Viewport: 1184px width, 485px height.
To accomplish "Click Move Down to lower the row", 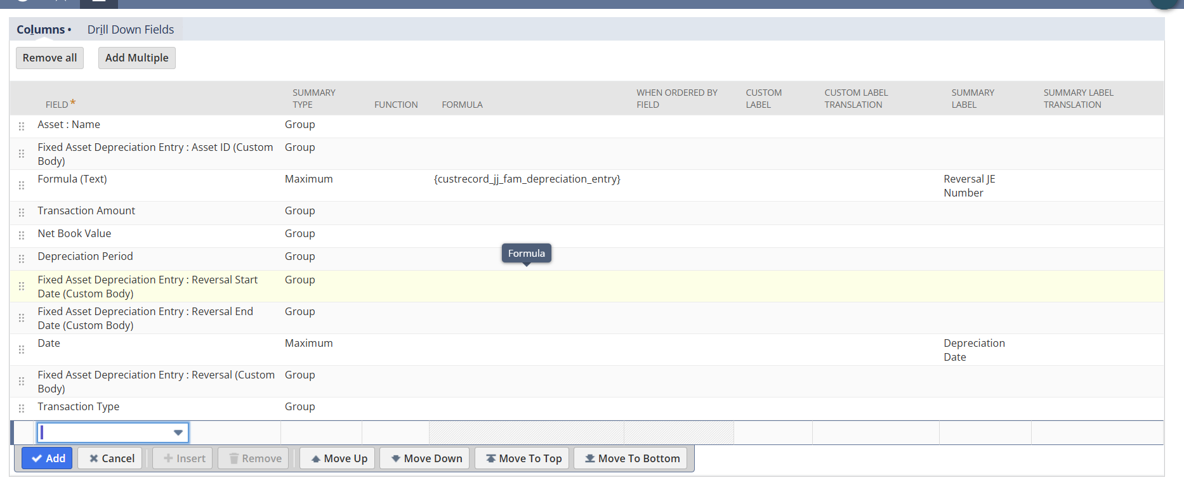I will tap(425, 458).
